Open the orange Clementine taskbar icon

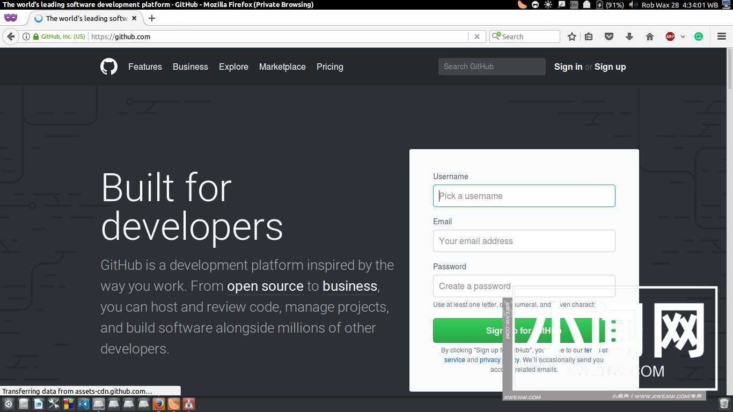(x=174, y=404)
